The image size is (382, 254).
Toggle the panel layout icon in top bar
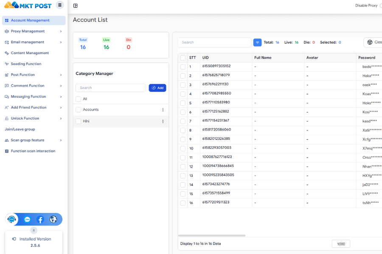tap(76, 6)
